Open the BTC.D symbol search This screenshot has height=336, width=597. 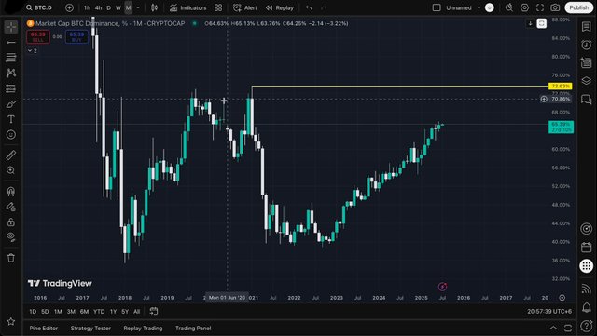[39, 7]
